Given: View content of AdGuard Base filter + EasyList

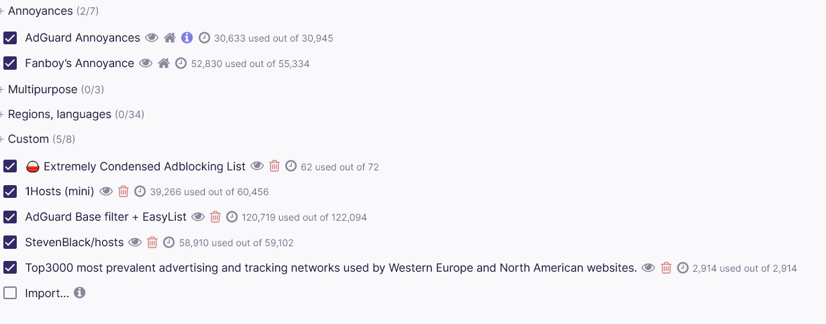Looking at the screenshot, I should (x=198, y=217).
